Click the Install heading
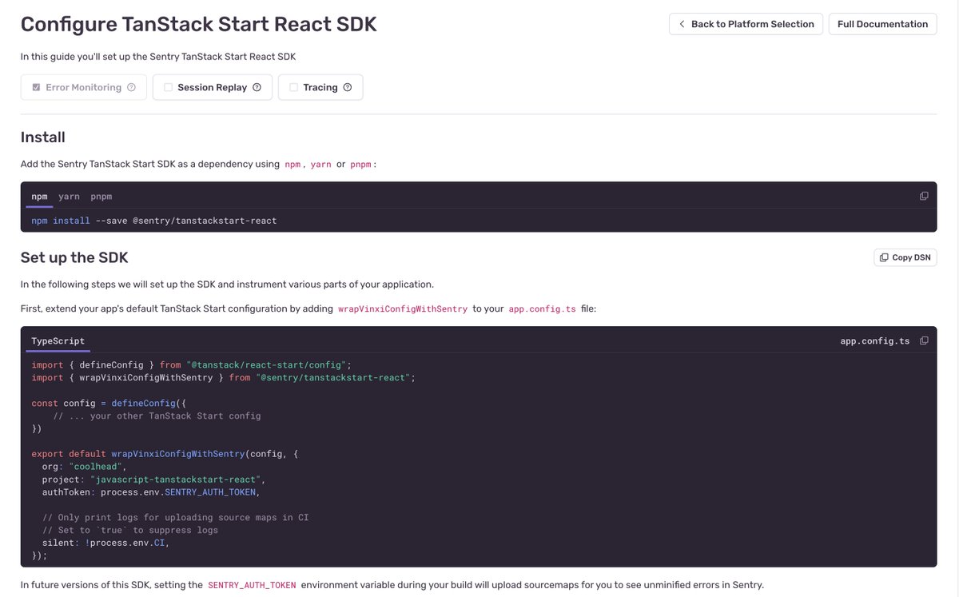Screen dimensions: 959x597 (43, 137)
